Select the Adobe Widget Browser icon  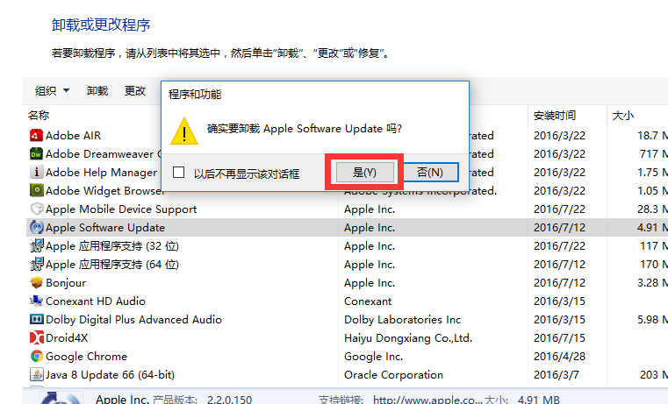coord(36,190)
